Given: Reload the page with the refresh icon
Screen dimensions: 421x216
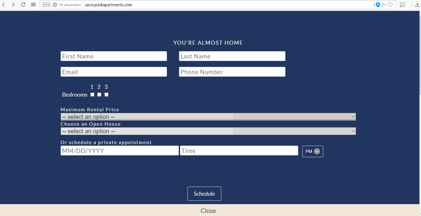Looking at the screenshot, I should 23,5.
